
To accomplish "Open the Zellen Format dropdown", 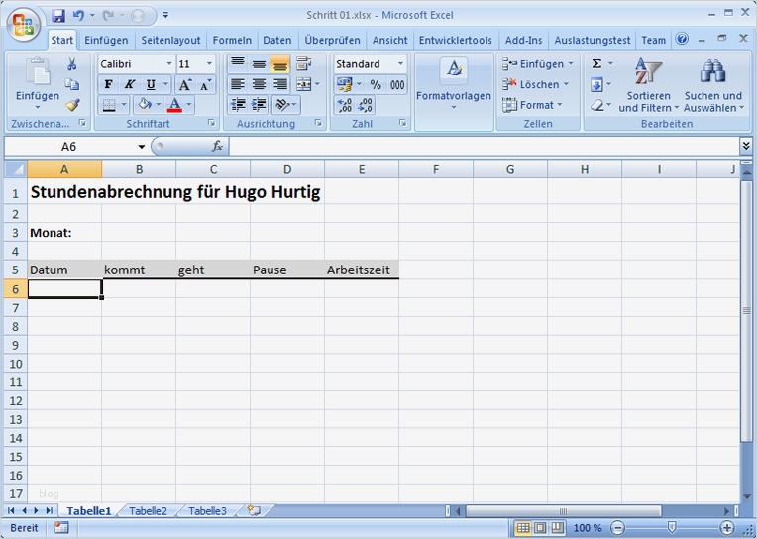I will 532,105.
